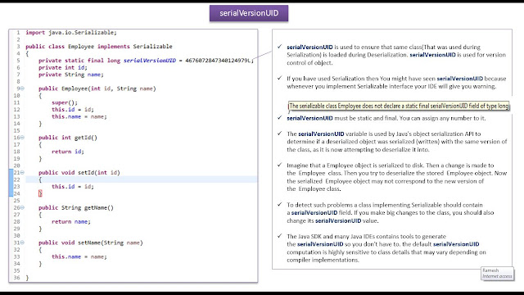
Task: Click 'public void setName(String name)' signature
Action: point(91,243)
